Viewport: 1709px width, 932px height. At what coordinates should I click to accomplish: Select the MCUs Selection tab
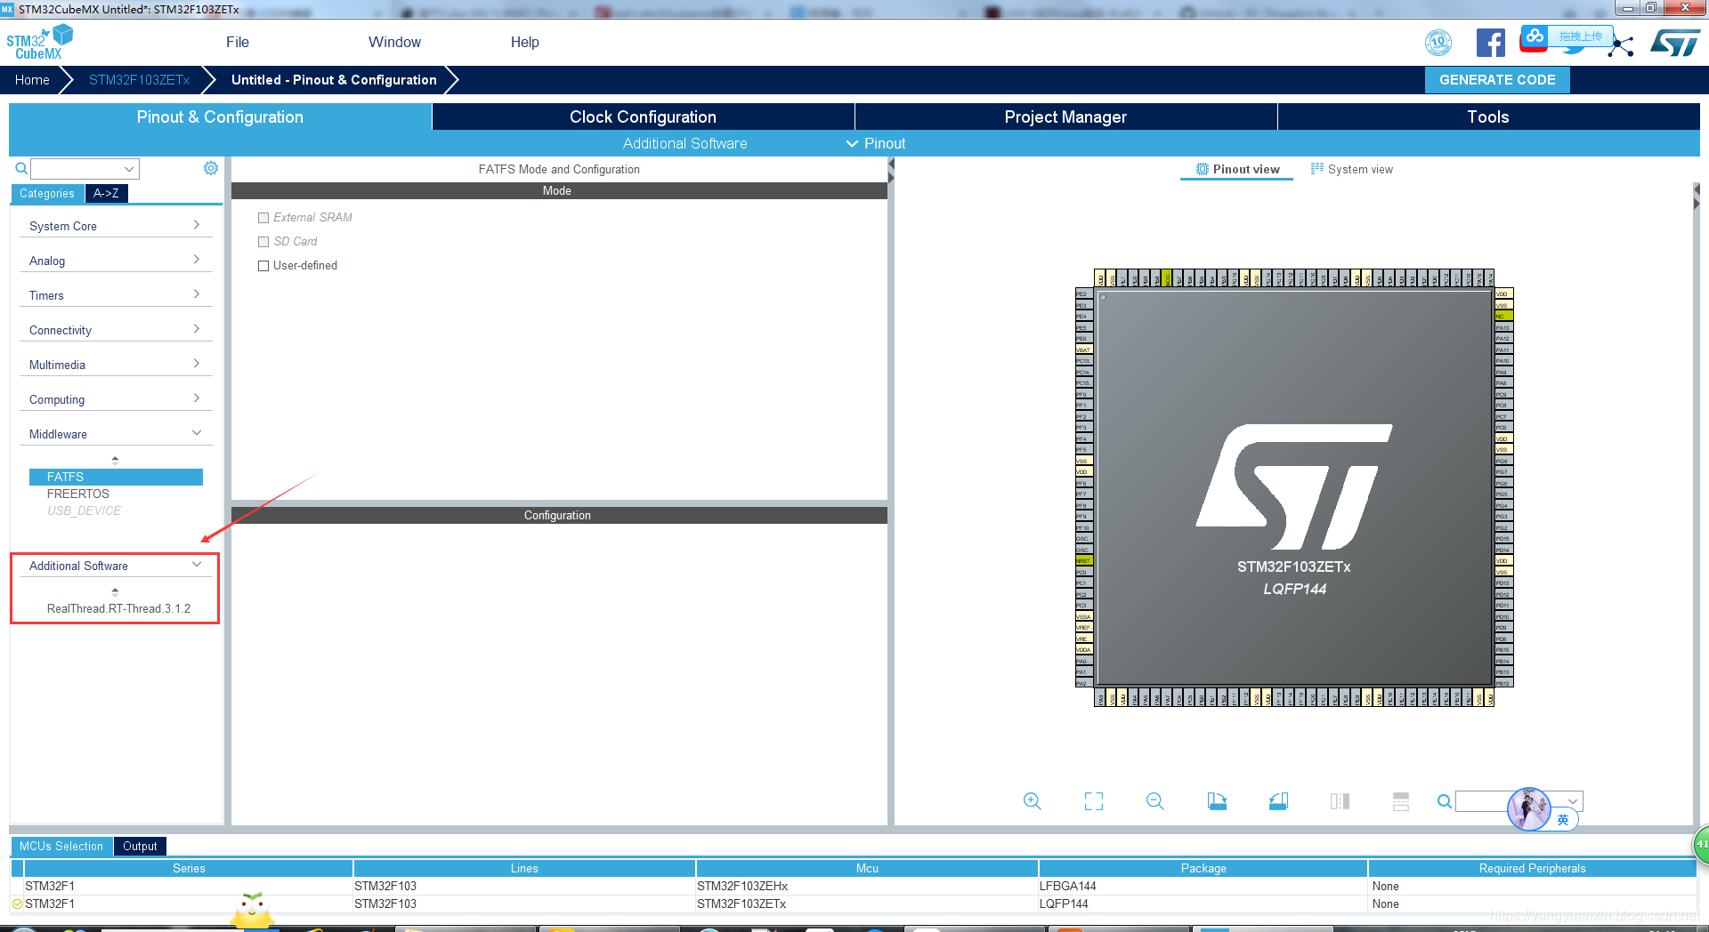point(61,846)
